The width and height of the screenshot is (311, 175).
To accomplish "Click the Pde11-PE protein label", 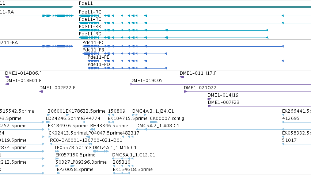I will [99, 57].
